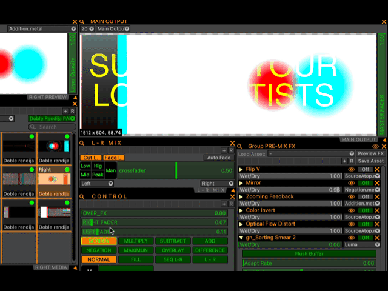Open the Main Output source dropdown
The width and height of the screenshot is (388, 291).
[x=113, y=28]
